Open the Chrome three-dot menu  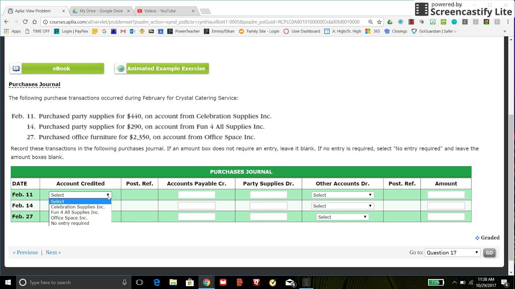[508, 22]
